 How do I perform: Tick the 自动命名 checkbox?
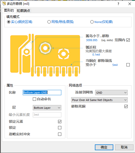34,99
